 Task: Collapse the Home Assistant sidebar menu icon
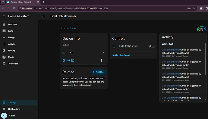pyautogui.click(x=4, y=16)
